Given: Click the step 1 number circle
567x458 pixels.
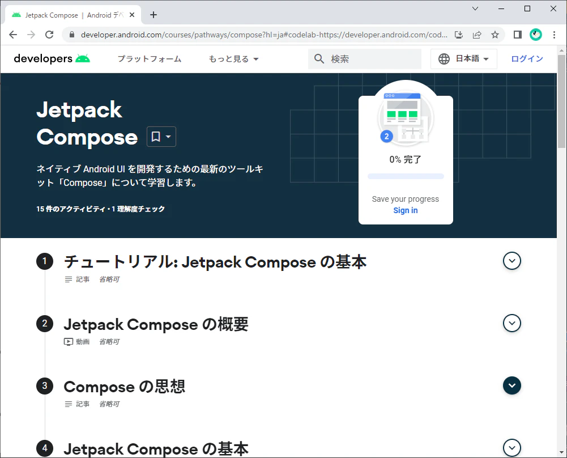Looking at the screenshot, I should 45,261.
